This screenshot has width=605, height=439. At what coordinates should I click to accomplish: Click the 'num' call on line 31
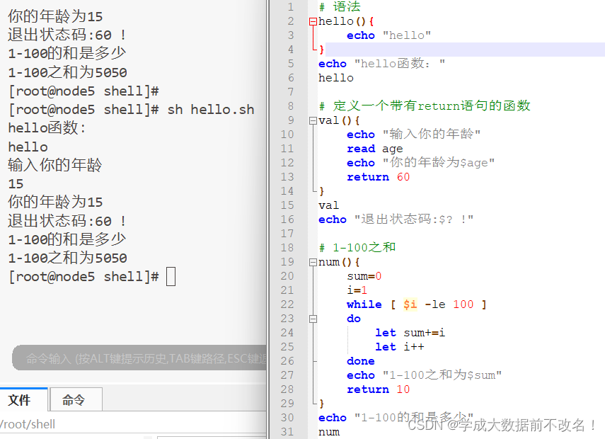pos(329,432)
